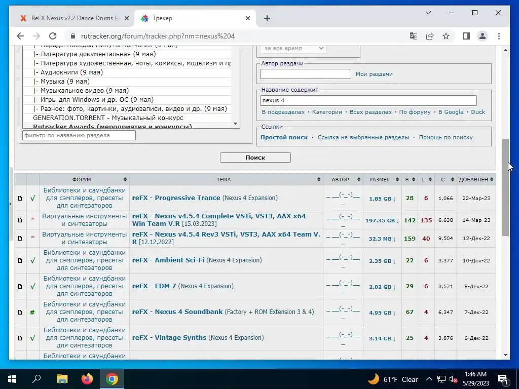Open the tab search chevron
The width and height of the screenshot is (519, 389).
coord(428,13)
